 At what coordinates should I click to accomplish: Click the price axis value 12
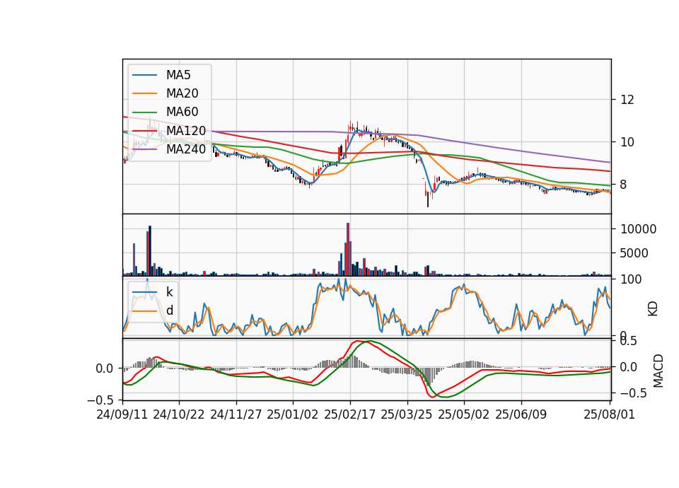627,100
